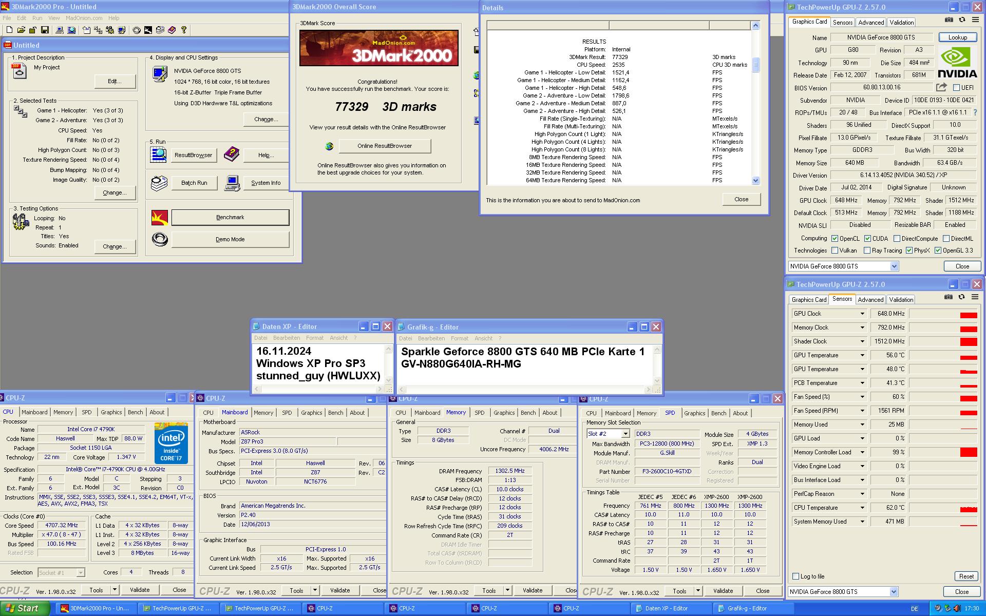Switch to Validation tab in GPU-Z Sensors window

tap(901, 300)
